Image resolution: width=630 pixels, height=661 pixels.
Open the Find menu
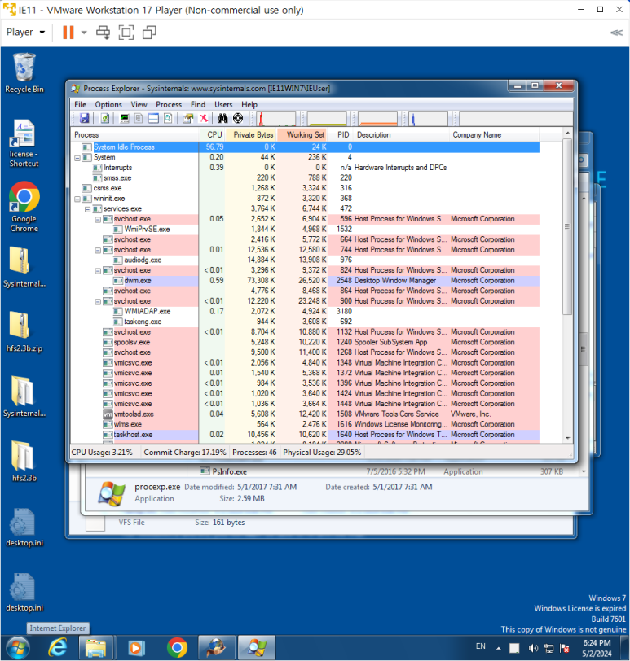[198, 104]
